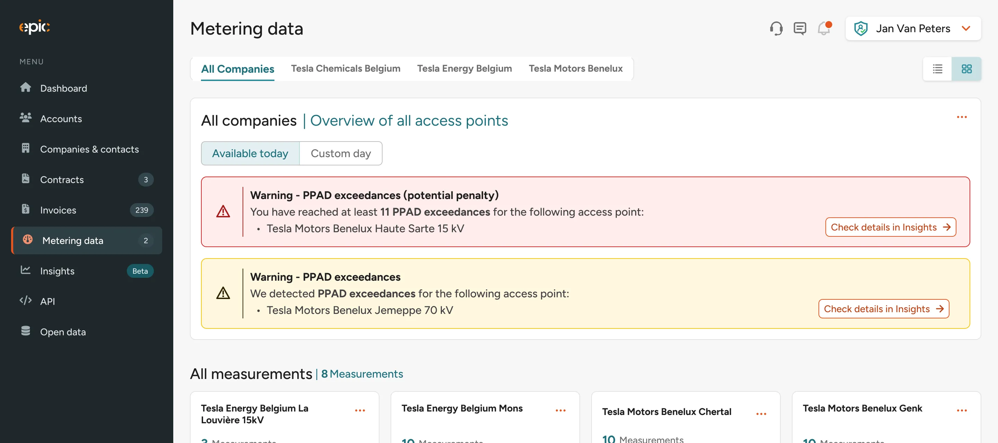The width and height of the screenshot is (998, 443).
Task: Select the Tesla Motors Benelux tab
Action: point(575,69)
